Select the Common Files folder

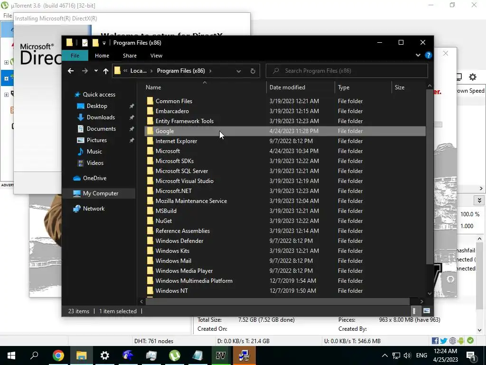click(285, 101)
